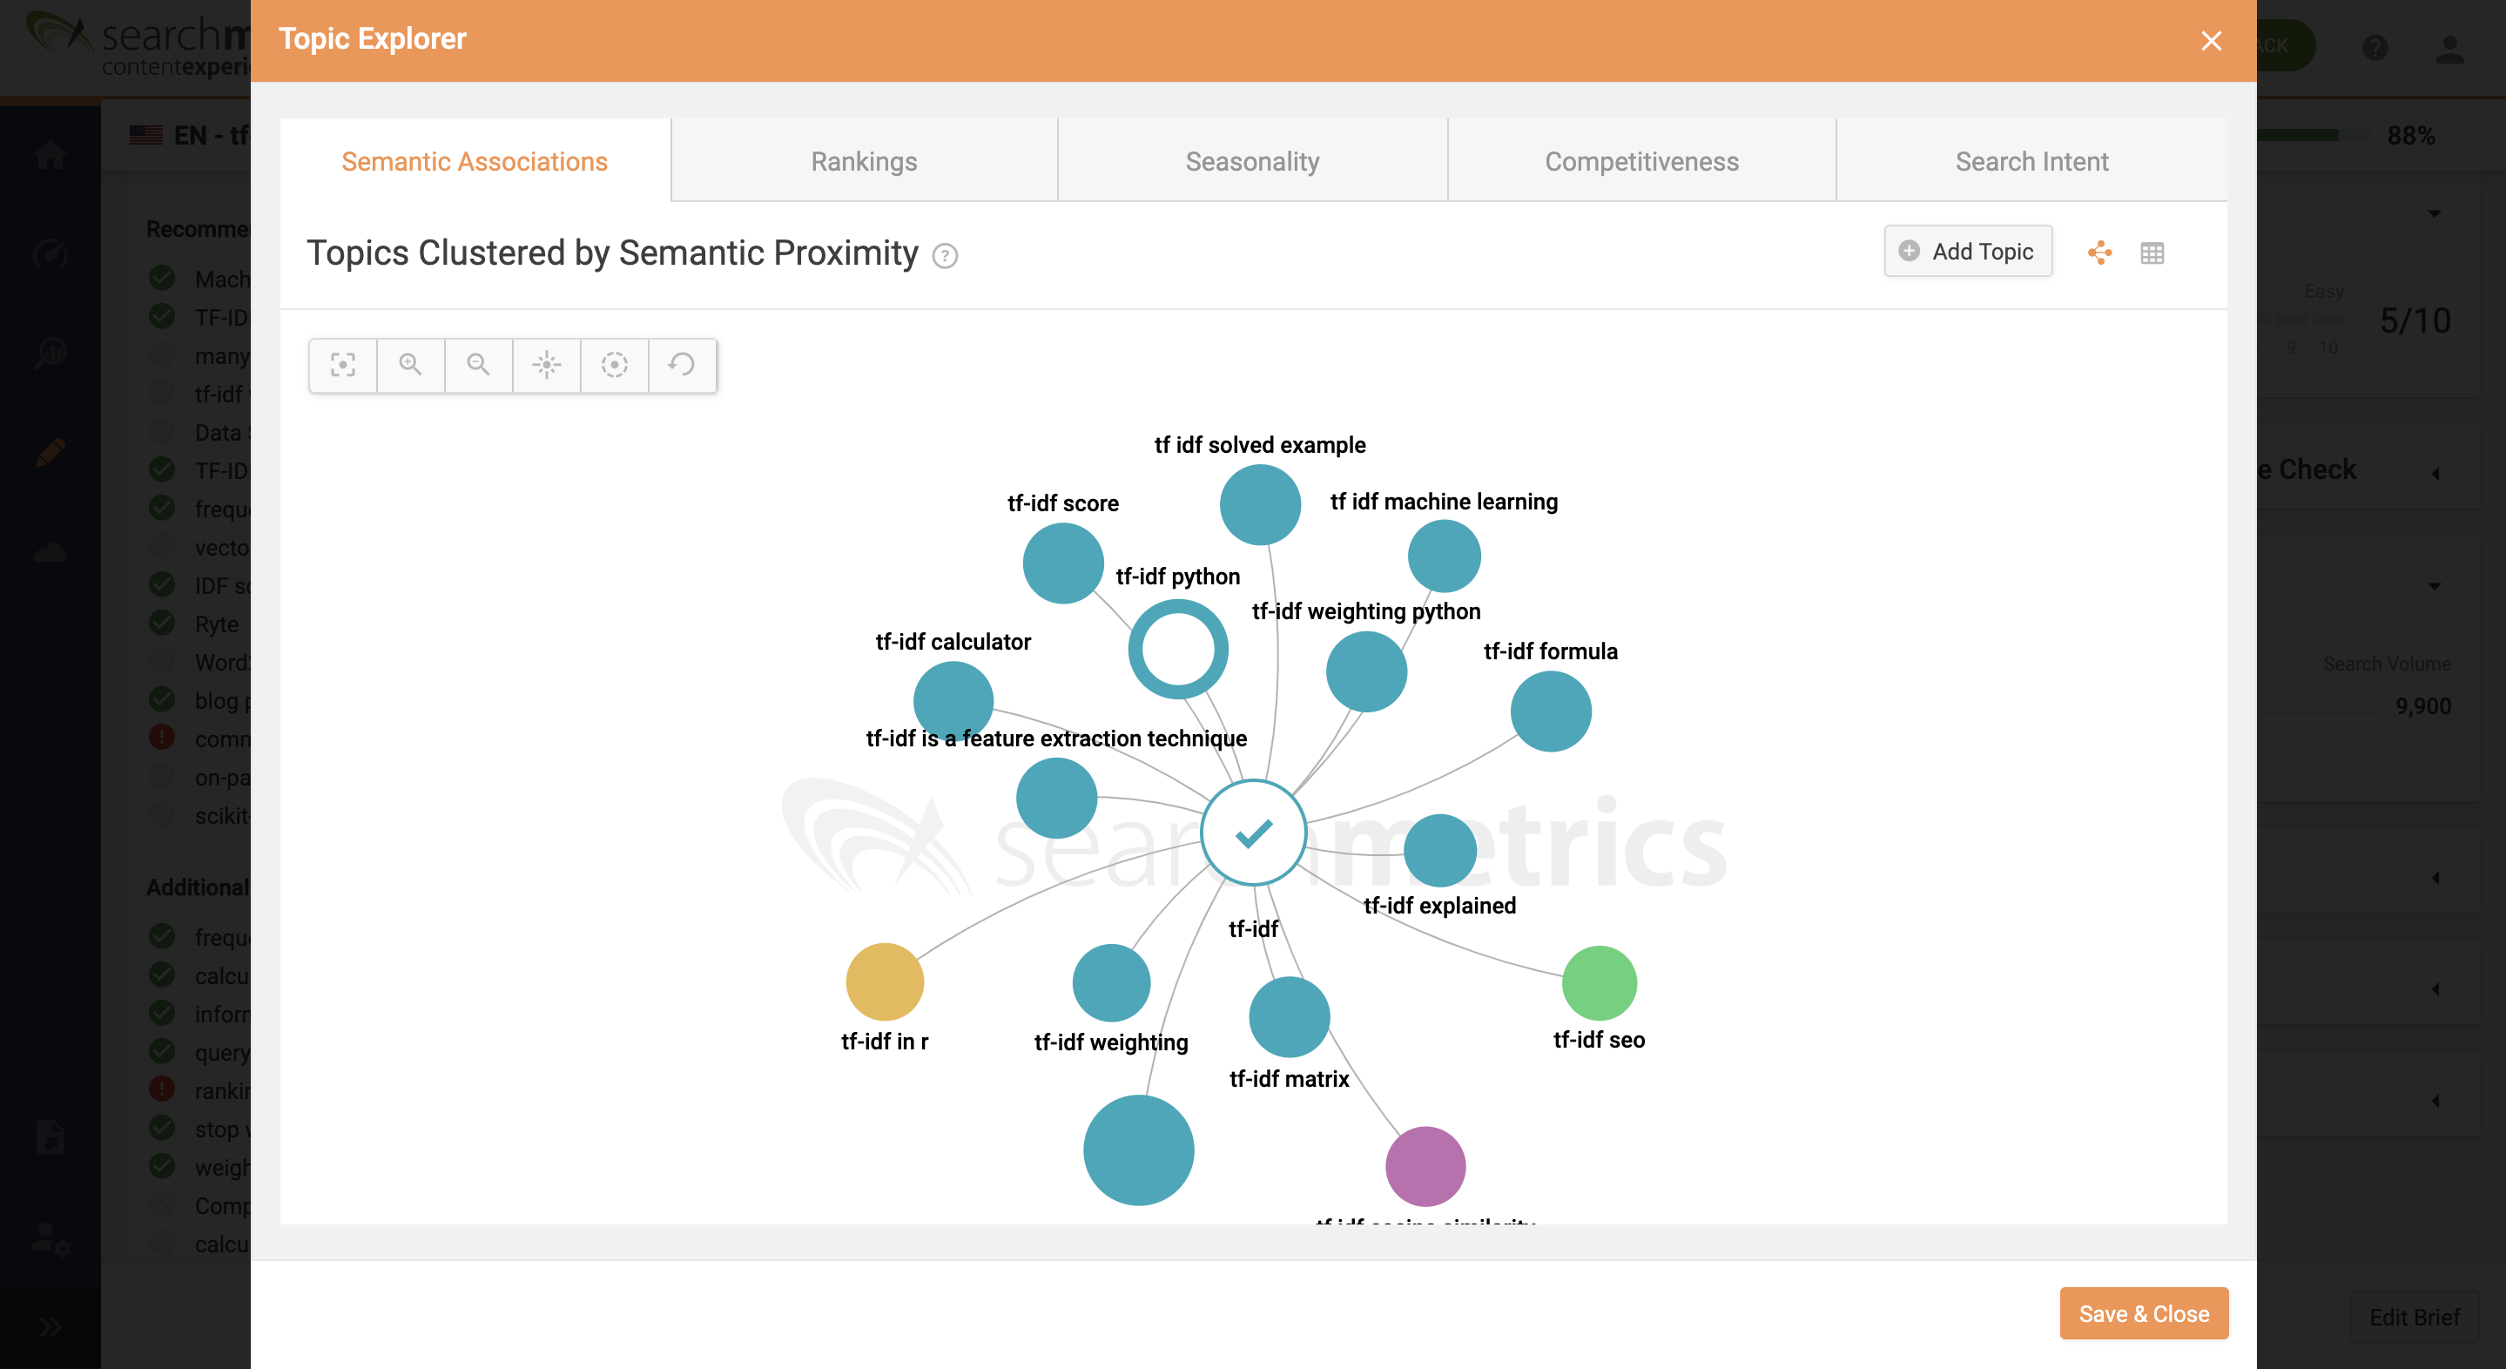Click the green tf-idf seo node

(1599, 982)
